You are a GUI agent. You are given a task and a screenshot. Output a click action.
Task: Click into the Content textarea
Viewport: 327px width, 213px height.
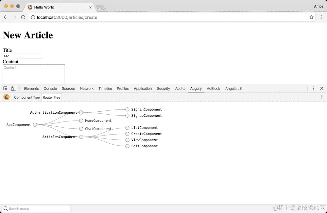(x=34, y=74)
